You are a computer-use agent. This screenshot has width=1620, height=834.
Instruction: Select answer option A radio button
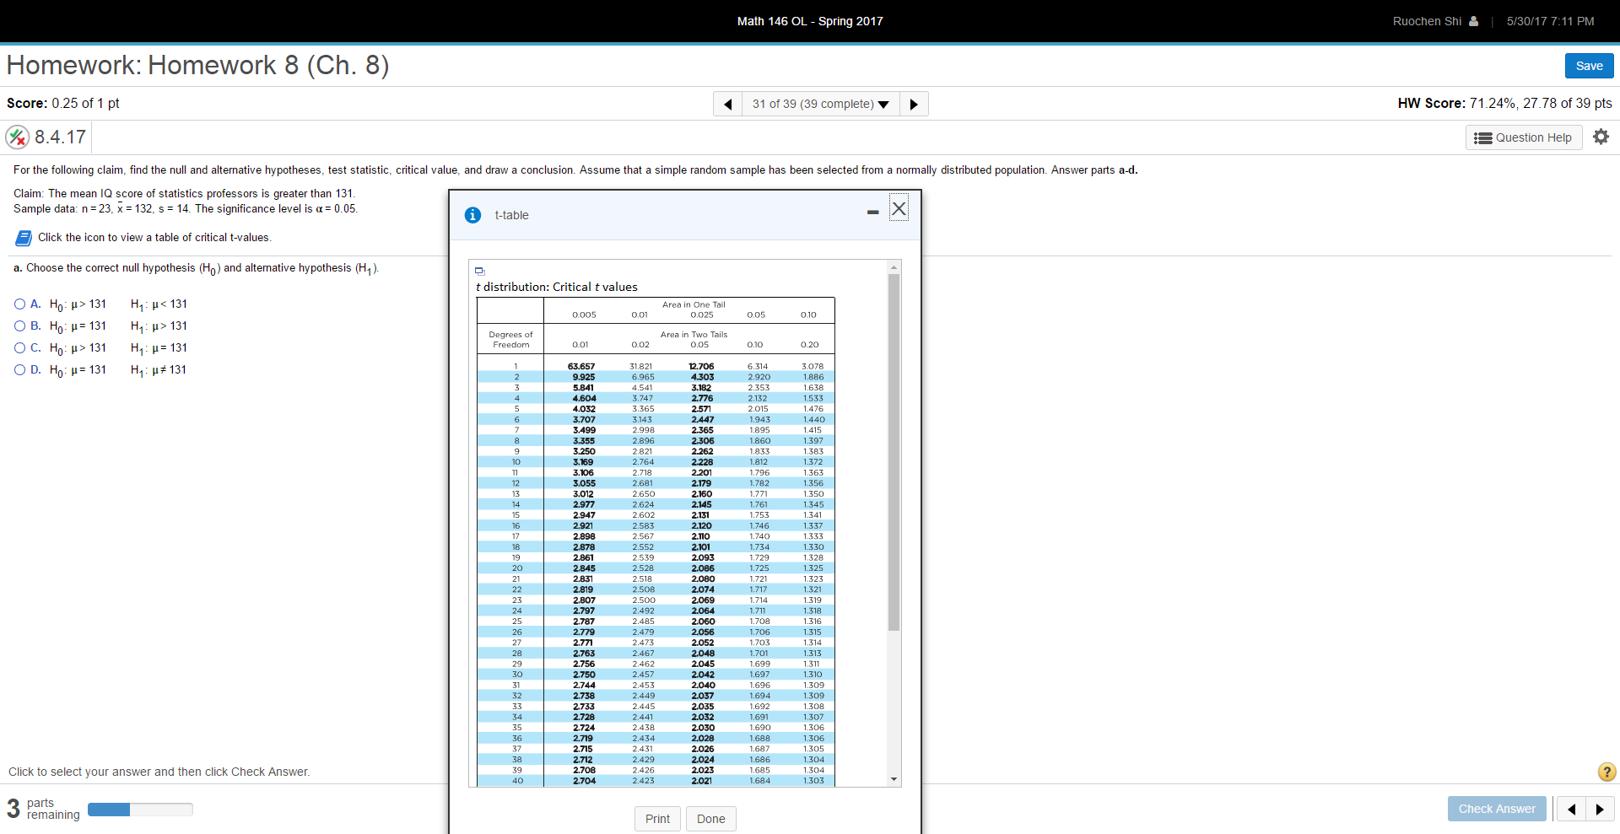click(x=20, y=304)
